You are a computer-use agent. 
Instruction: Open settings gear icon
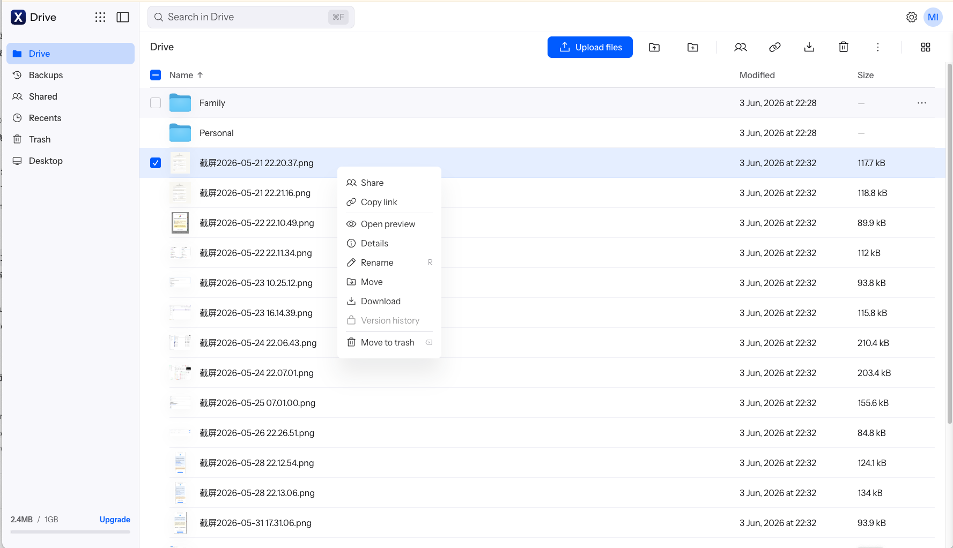tap(912, 17)
